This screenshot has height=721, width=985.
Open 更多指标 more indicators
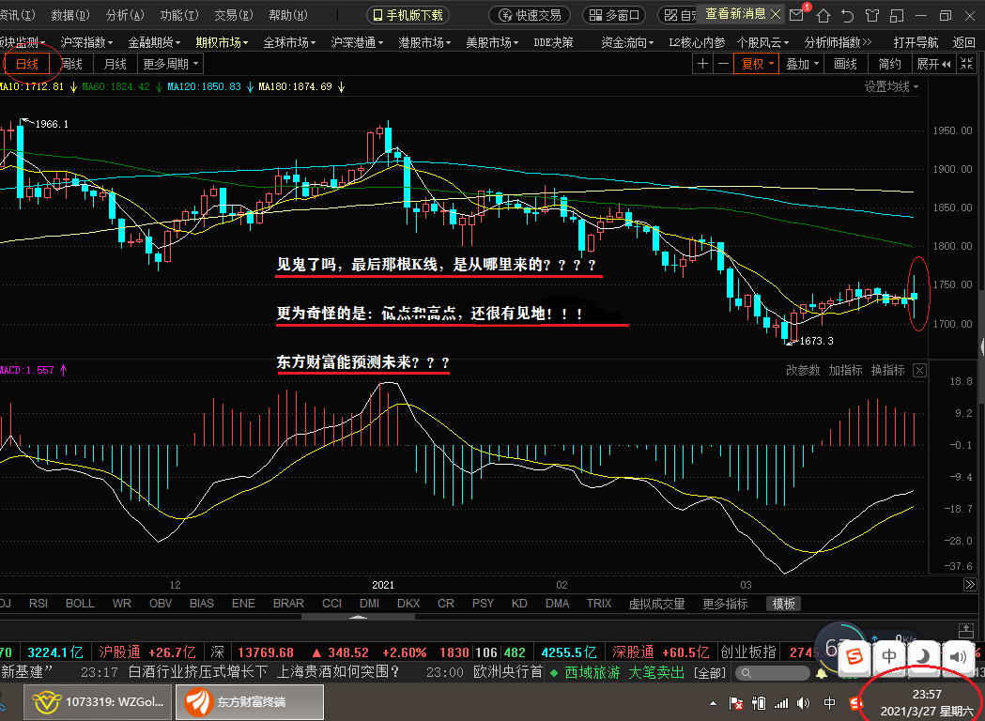[725, 604]
